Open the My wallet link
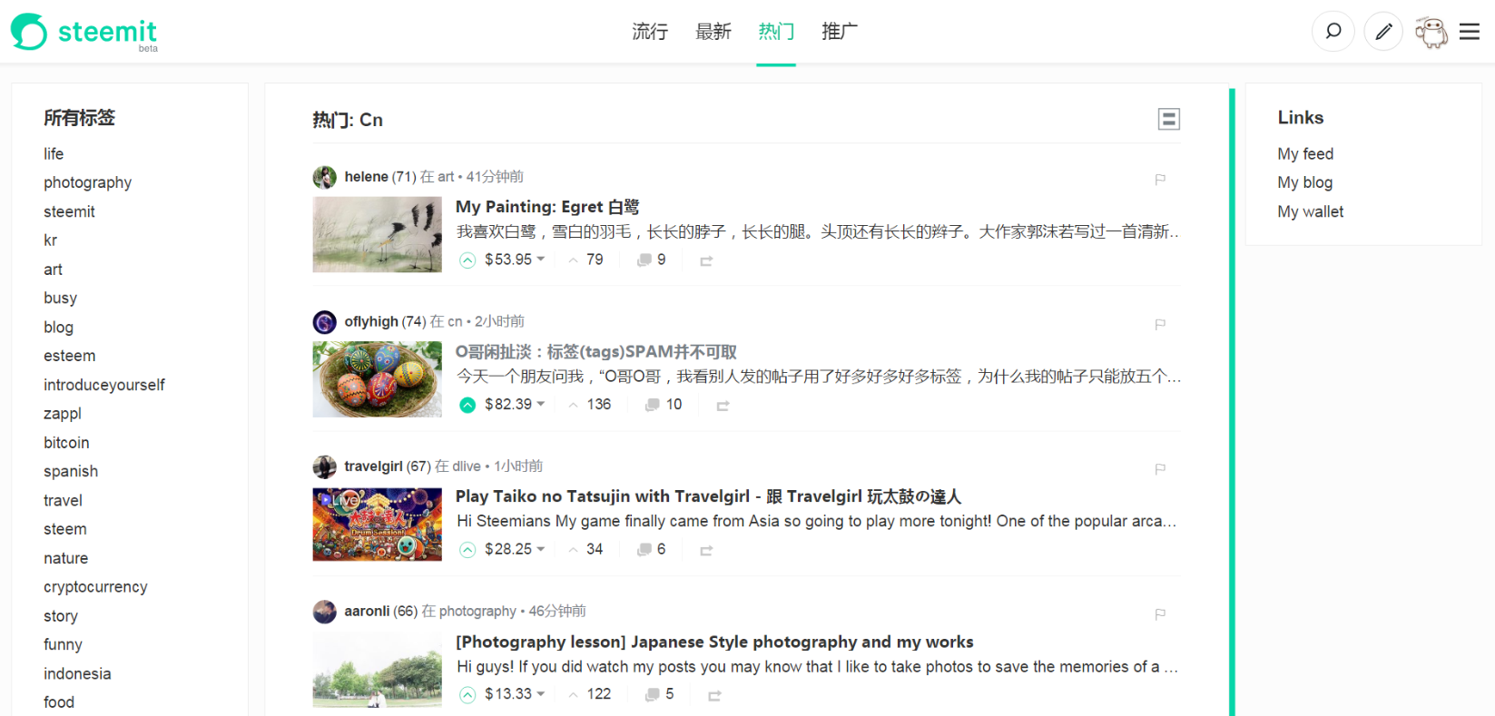The image size is (1495, 716). 1311,211
